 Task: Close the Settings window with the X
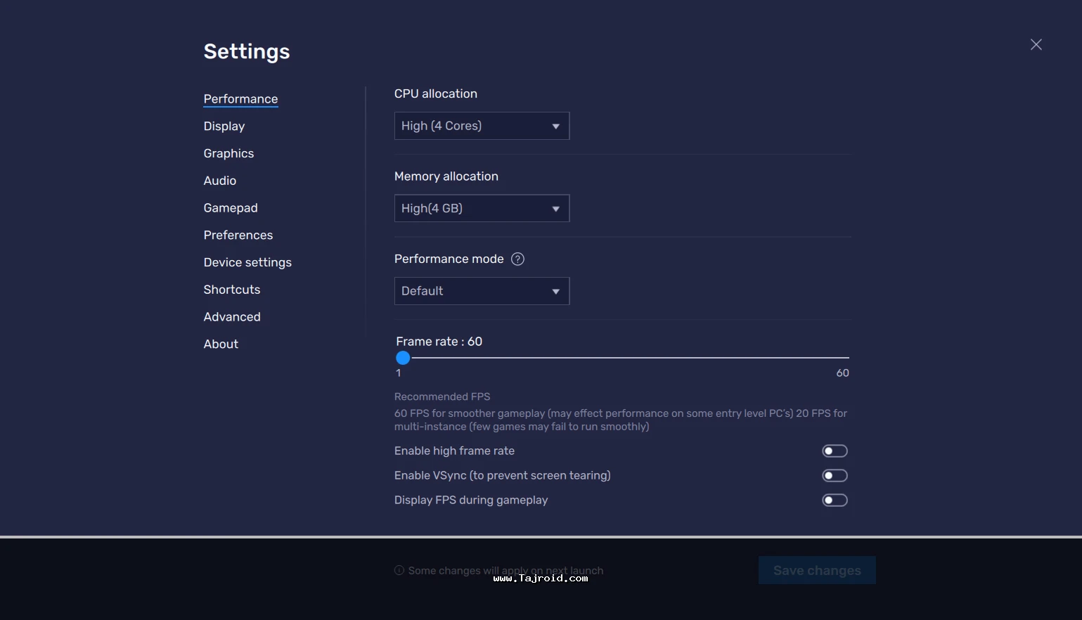point(1036,45)
